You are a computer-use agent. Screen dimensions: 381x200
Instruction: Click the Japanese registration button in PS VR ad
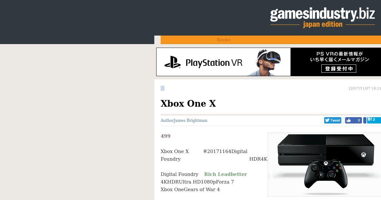(339, 69)
